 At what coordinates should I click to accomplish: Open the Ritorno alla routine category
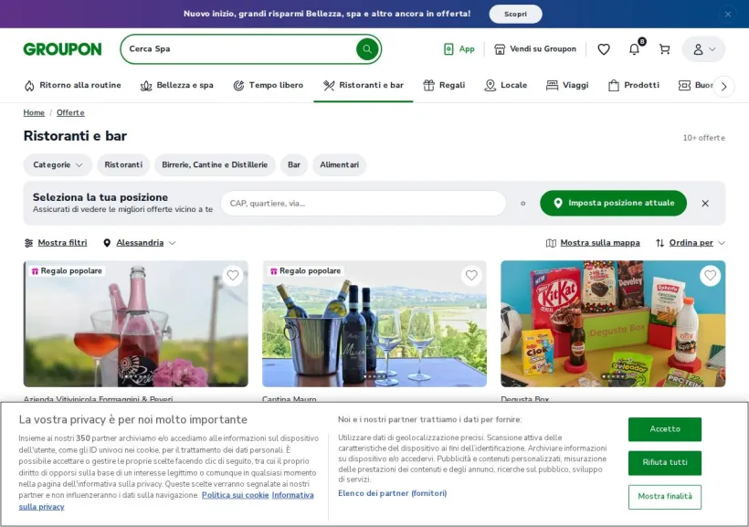[x=72, y=86]
